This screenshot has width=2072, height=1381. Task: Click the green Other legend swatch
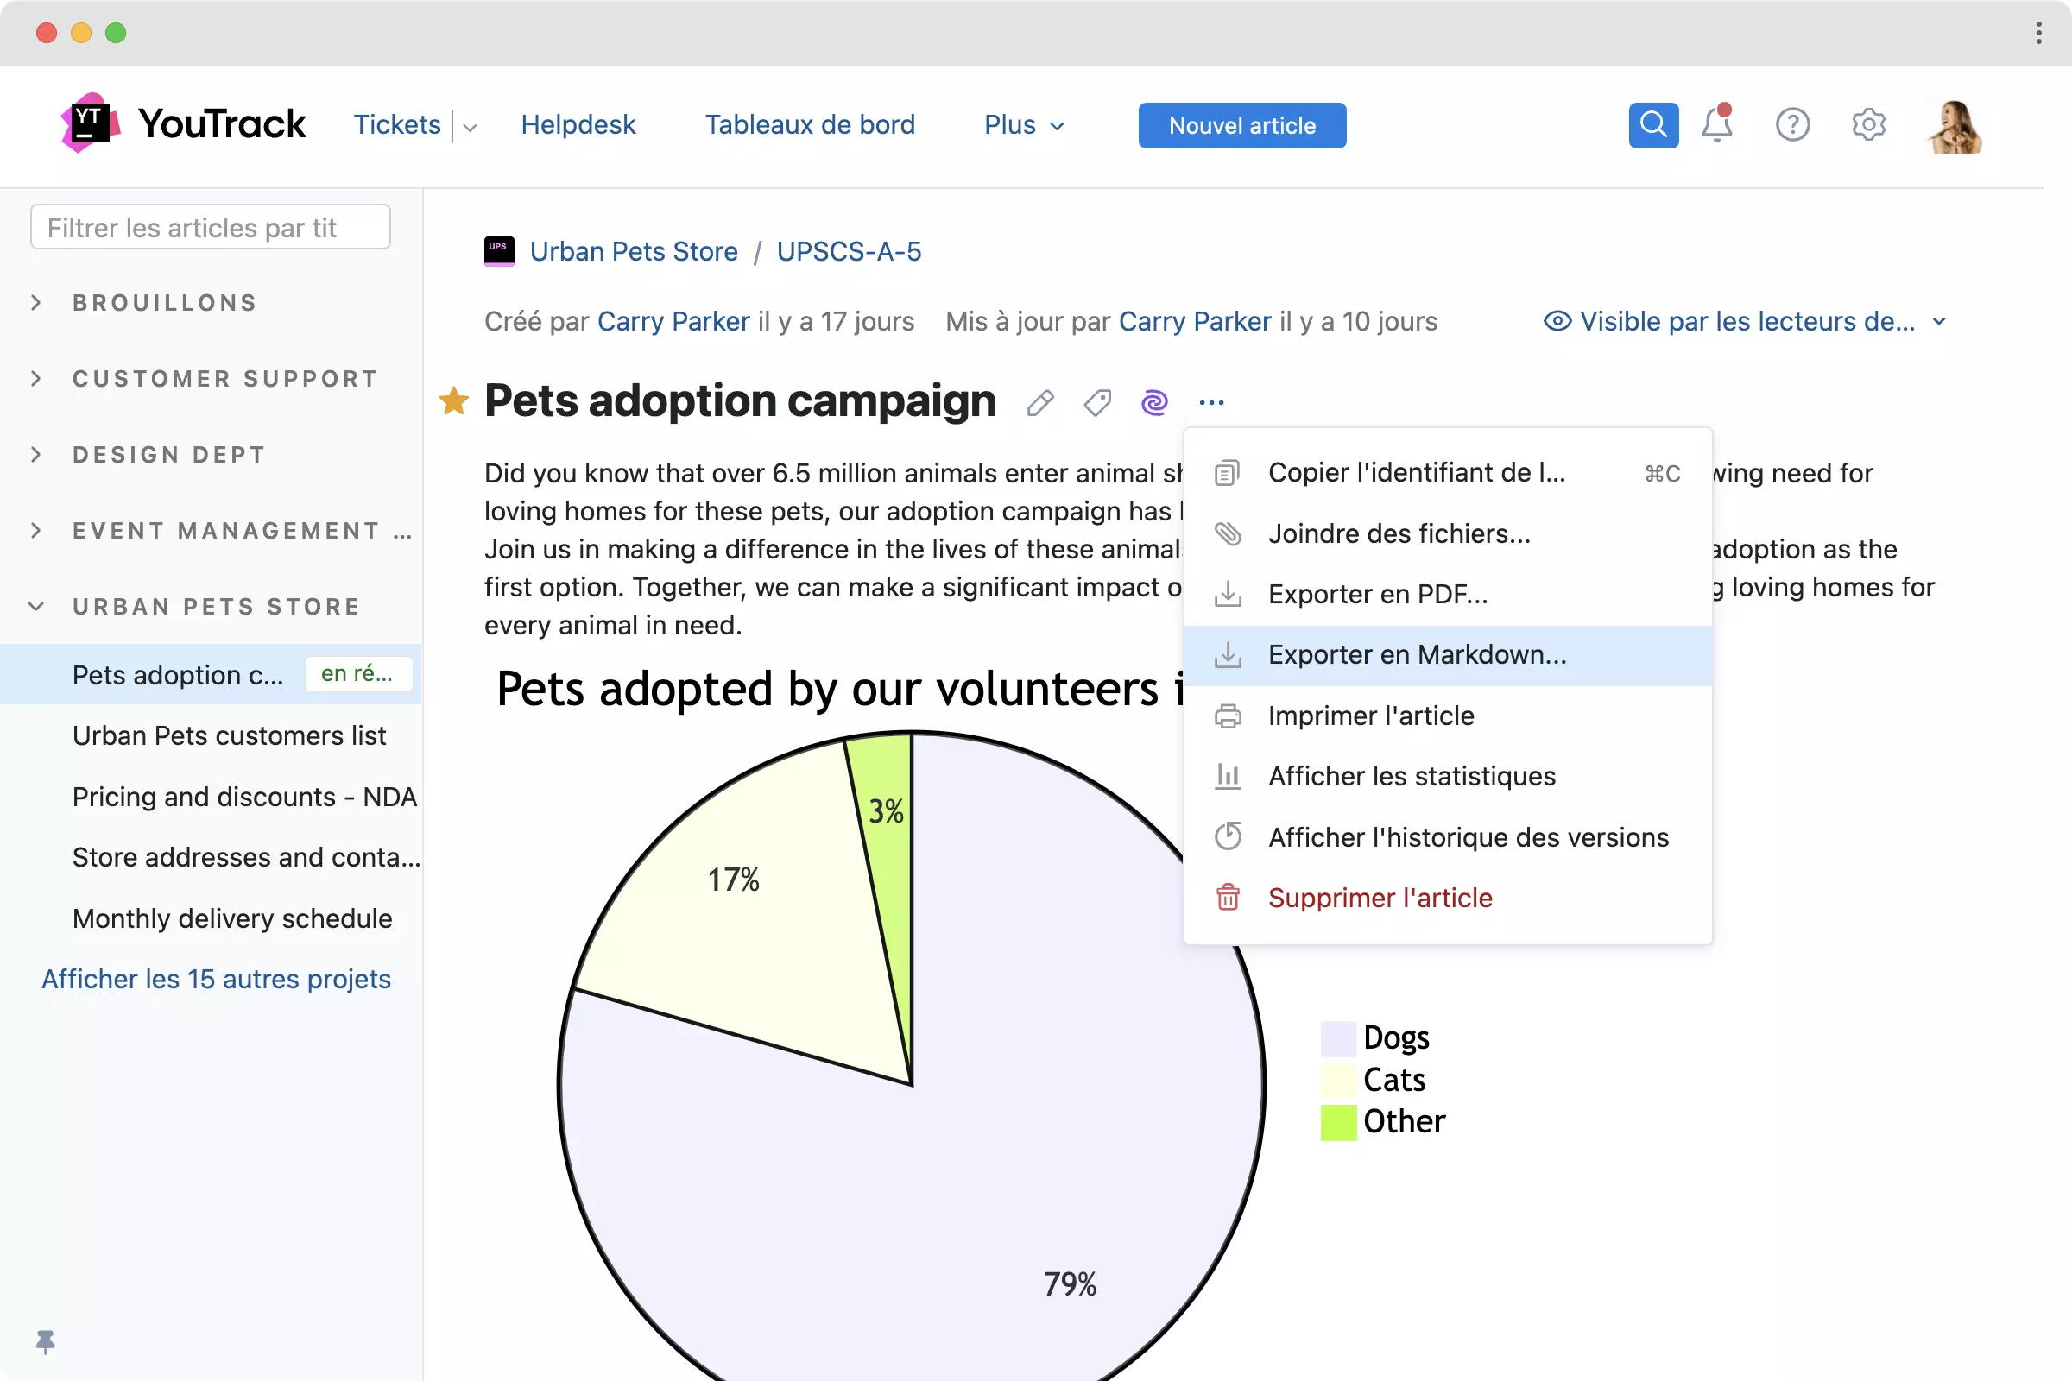(x=1337, y=1122)
